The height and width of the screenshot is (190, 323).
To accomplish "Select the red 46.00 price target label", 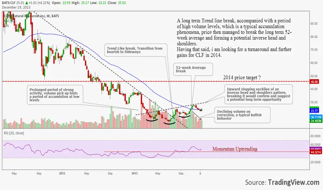I will [314, 82].
